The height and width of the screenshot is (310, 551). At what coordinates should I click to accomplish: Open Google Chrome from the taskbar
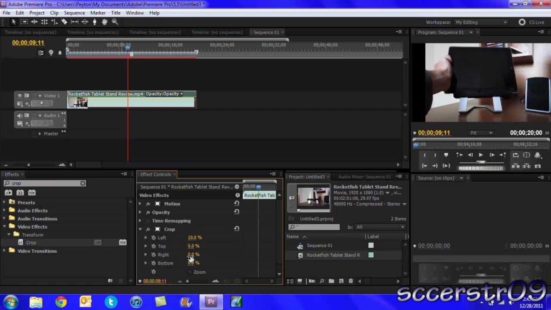pos(61,302)
